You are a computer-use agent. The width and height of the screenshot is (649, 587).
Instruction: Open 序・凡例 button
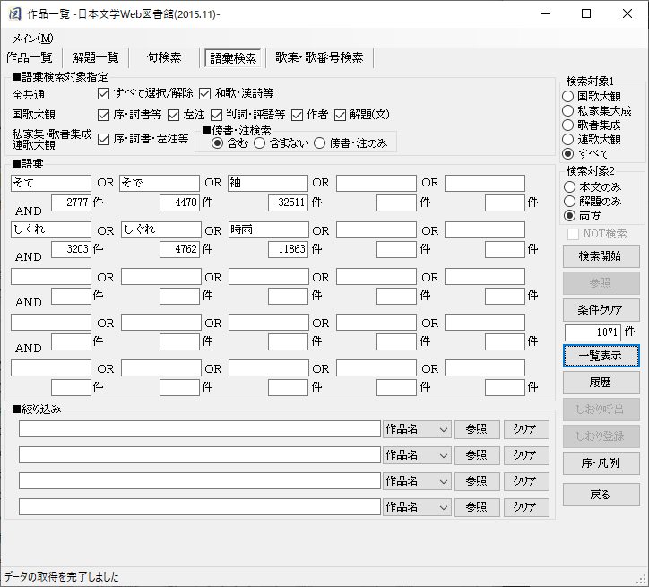pyautogui.click(x=601, y=463)
